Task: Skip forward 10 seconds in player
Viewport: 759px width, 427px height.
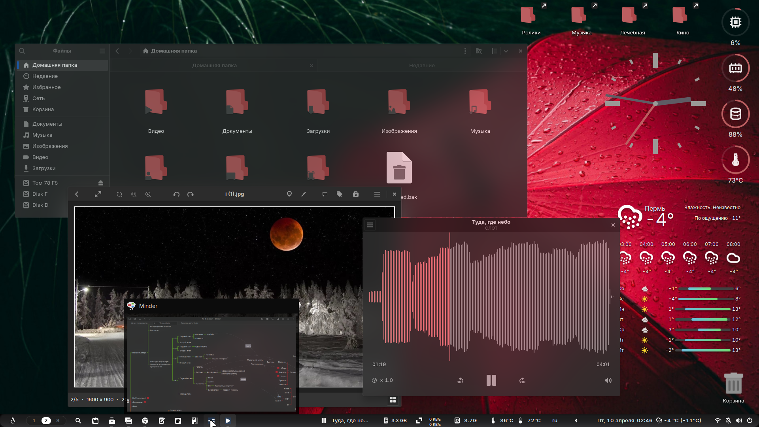Action: 522,380
